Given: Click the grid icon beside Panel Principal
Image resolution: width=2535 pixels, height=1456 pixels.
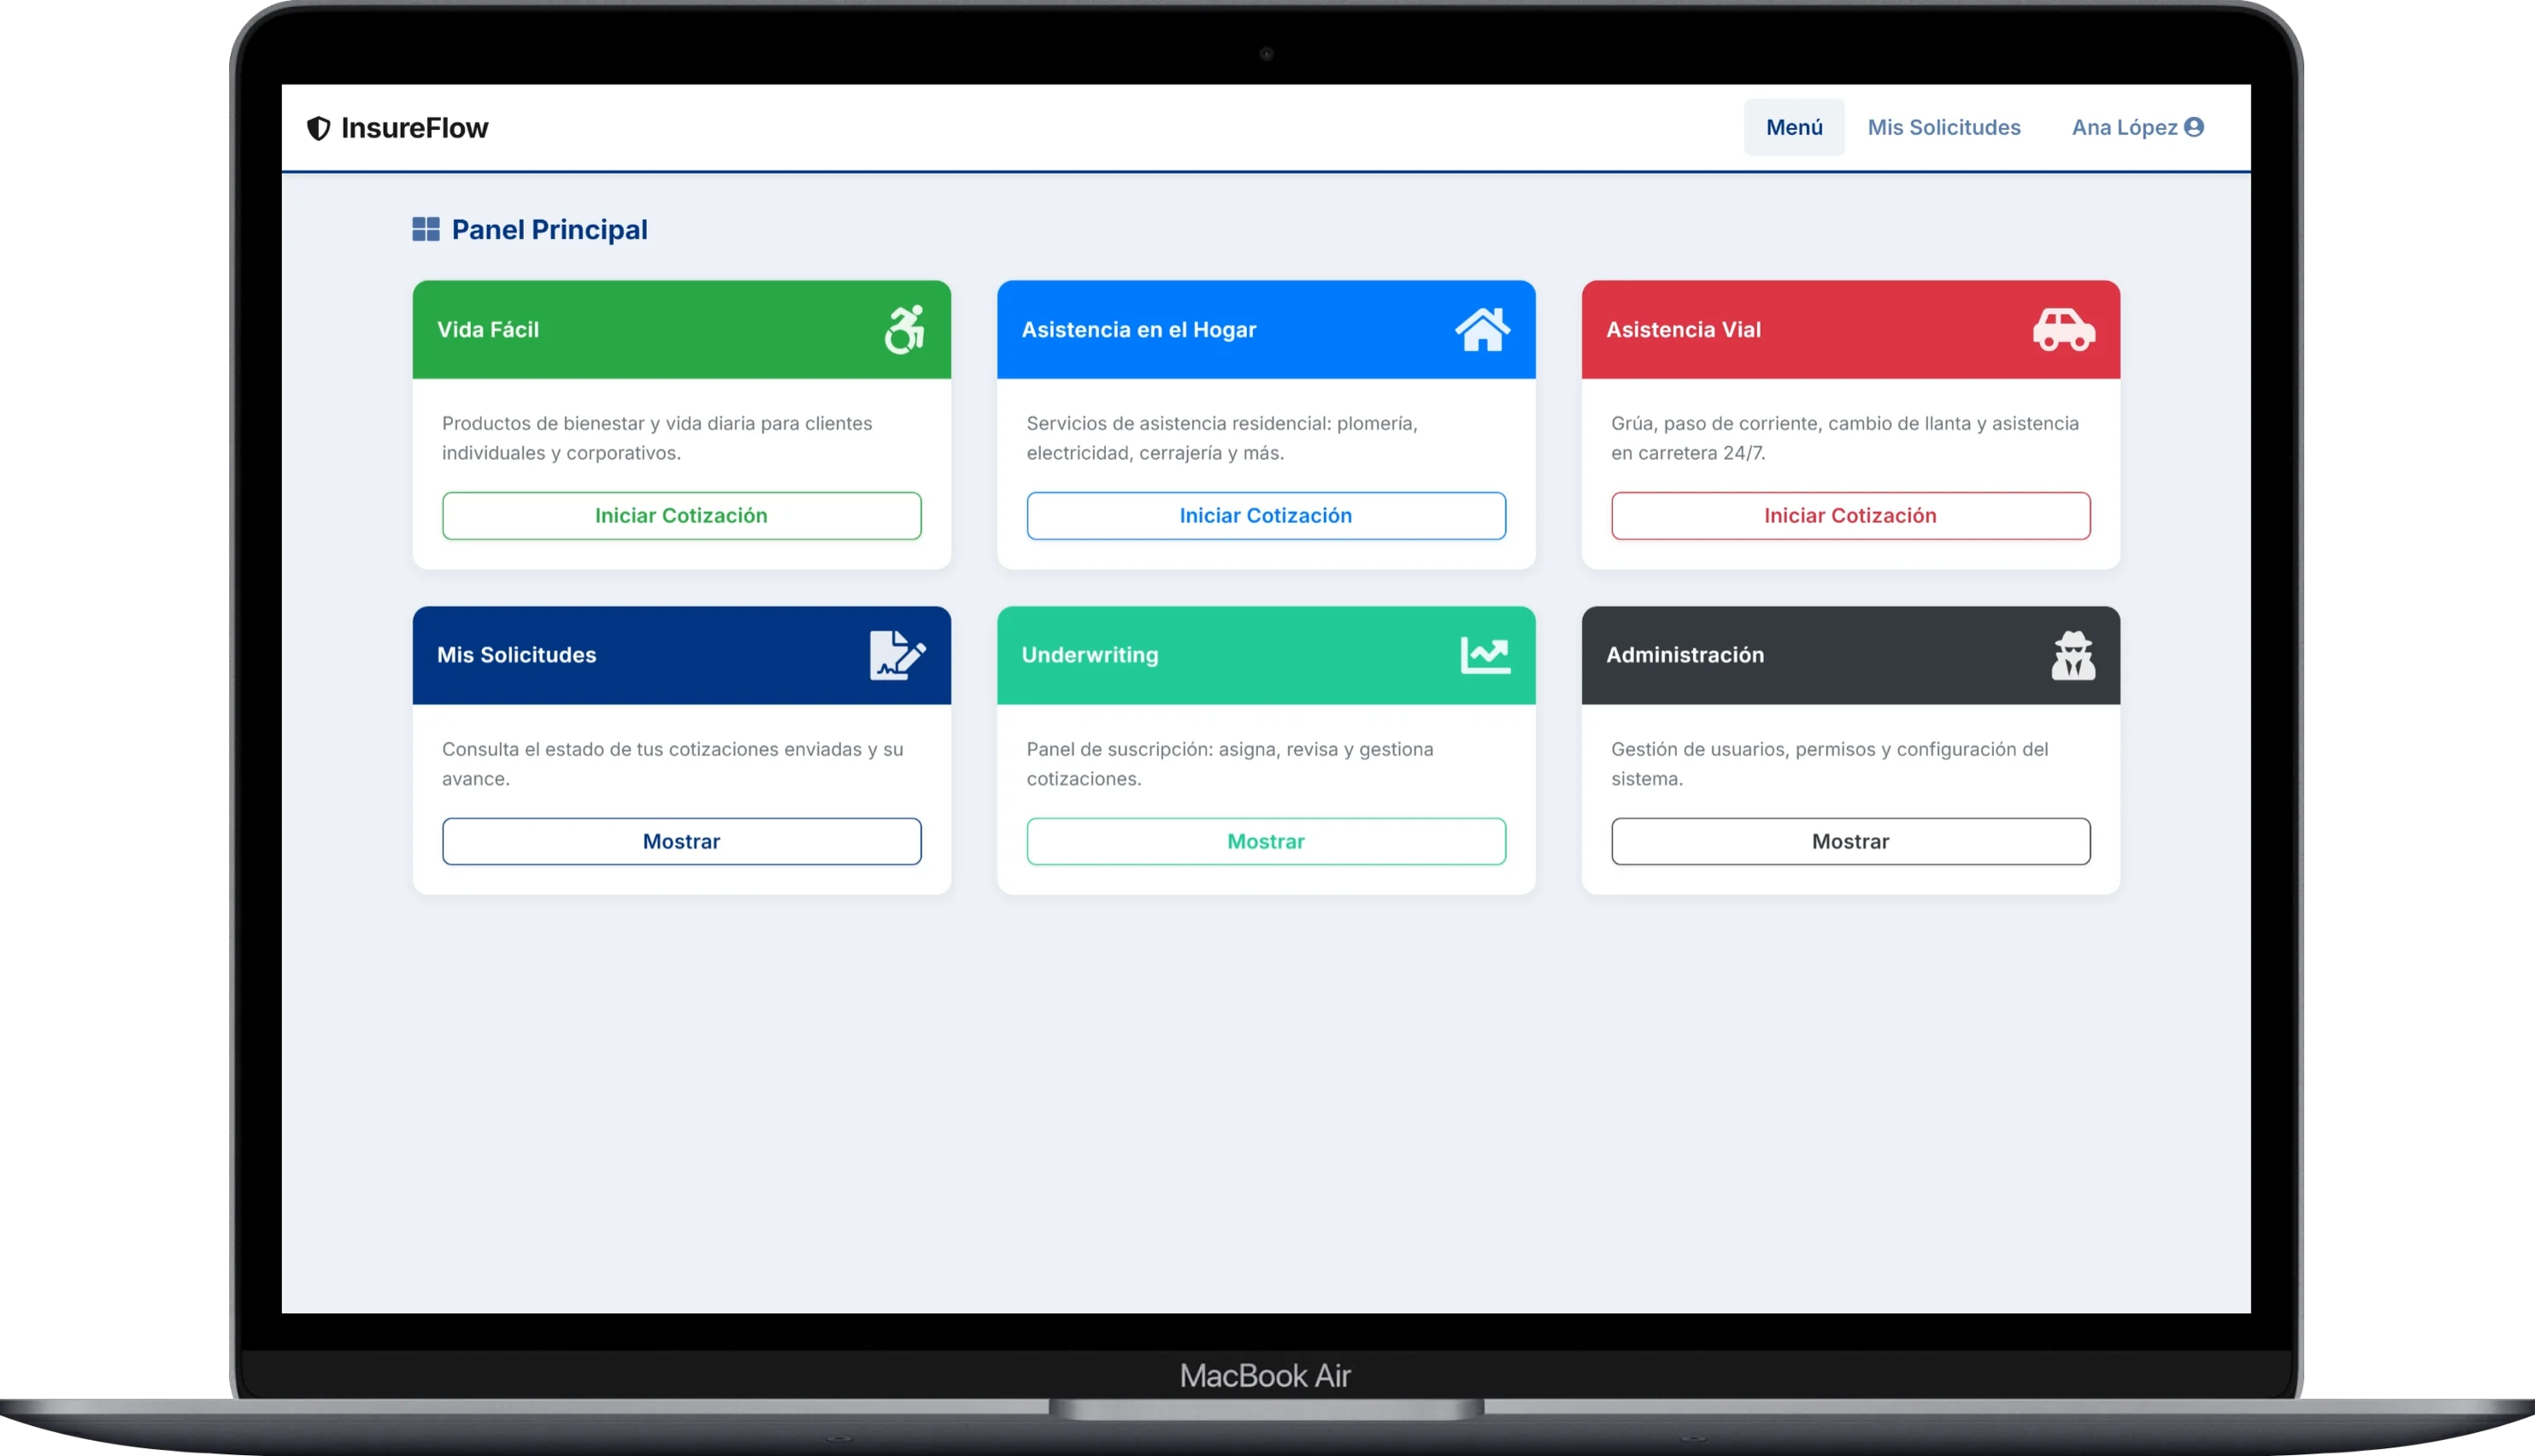Looking at the screenshot, I should tap(426, 230).
